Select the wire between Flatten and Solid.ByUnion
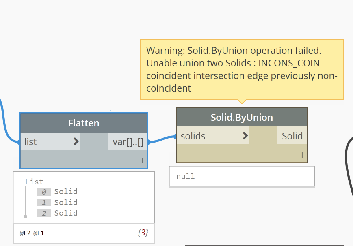This screenshot has width=353, height=246. [162, 139]
